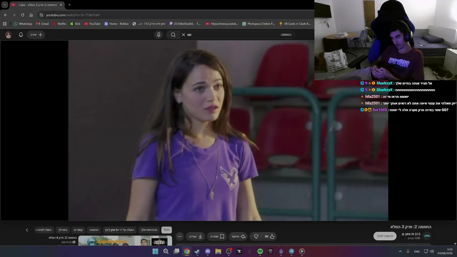Go forward in Chrome
The image size is (457, 257).
(x=14, y=15)
